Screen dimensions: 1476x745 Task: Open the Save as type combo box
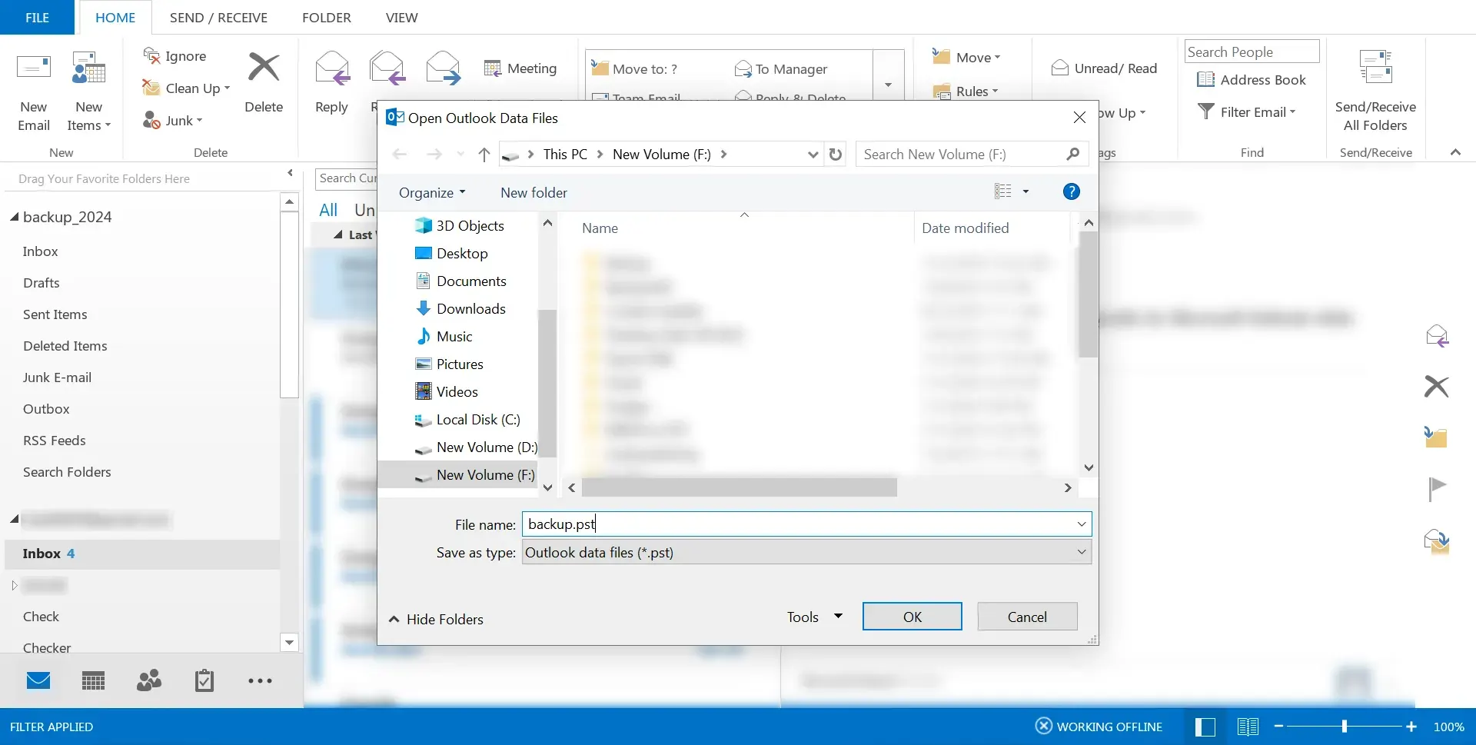pos(806,553)
